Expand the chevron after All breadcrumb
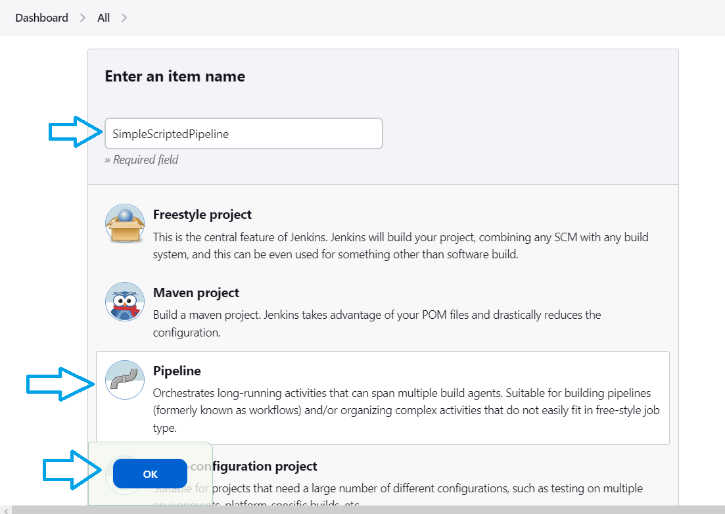The height and width of the screenshot is (514, 725). 124,18
